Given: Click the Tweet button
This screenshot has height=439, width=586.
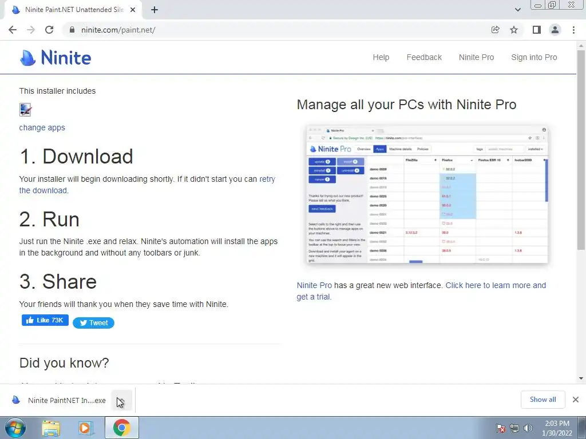Looking at the screenshot, I should point(93,323).
